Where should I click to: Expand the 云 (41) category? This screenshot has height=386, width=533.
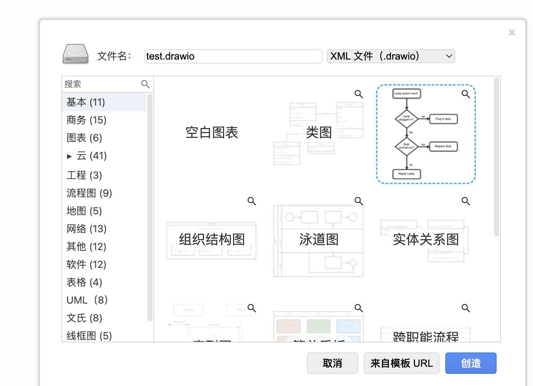click(x=69, y=156)
